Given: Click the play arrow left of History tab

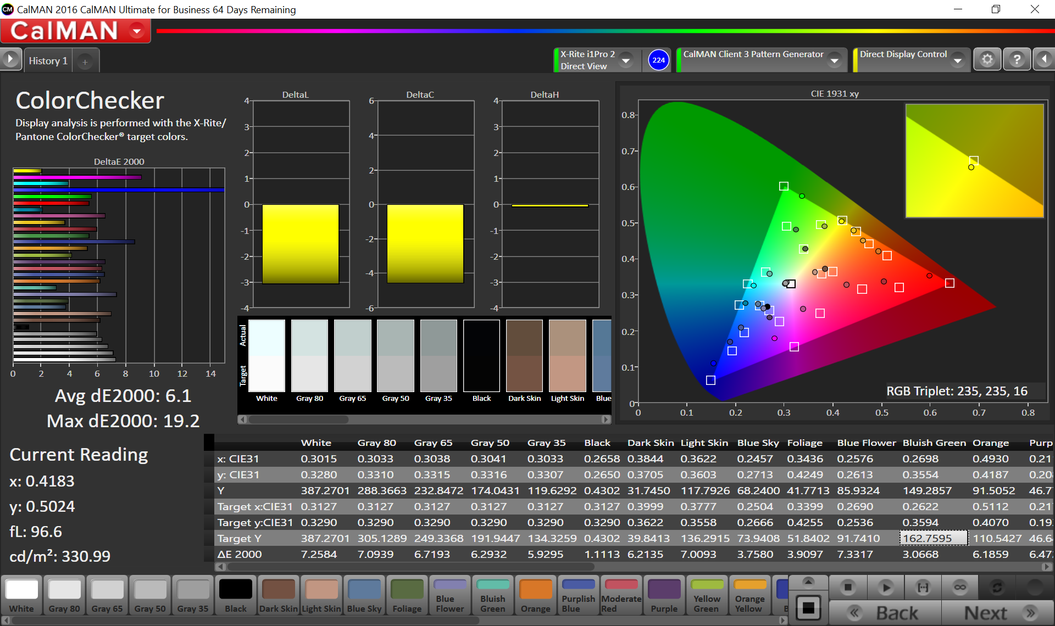Looking at the screenshot, I should tap(10, 59).
